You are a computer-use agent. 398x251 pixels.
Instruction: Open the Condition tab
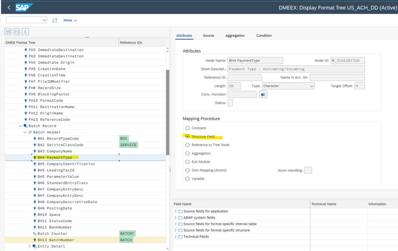[264, 36]
